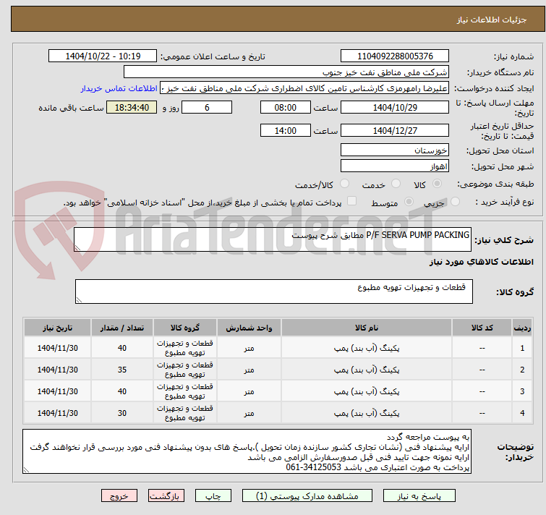
Task: Click goods group cell in row 1
Action: click(x=185, y=348)
